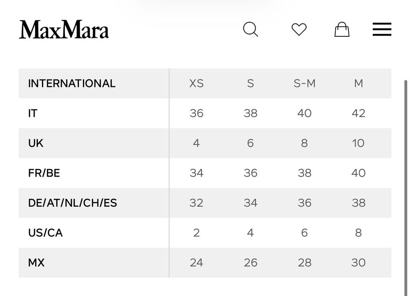This screenshot has height=296, width=410.
Task: Click IT size 42 cell
Action: point(358,113)
